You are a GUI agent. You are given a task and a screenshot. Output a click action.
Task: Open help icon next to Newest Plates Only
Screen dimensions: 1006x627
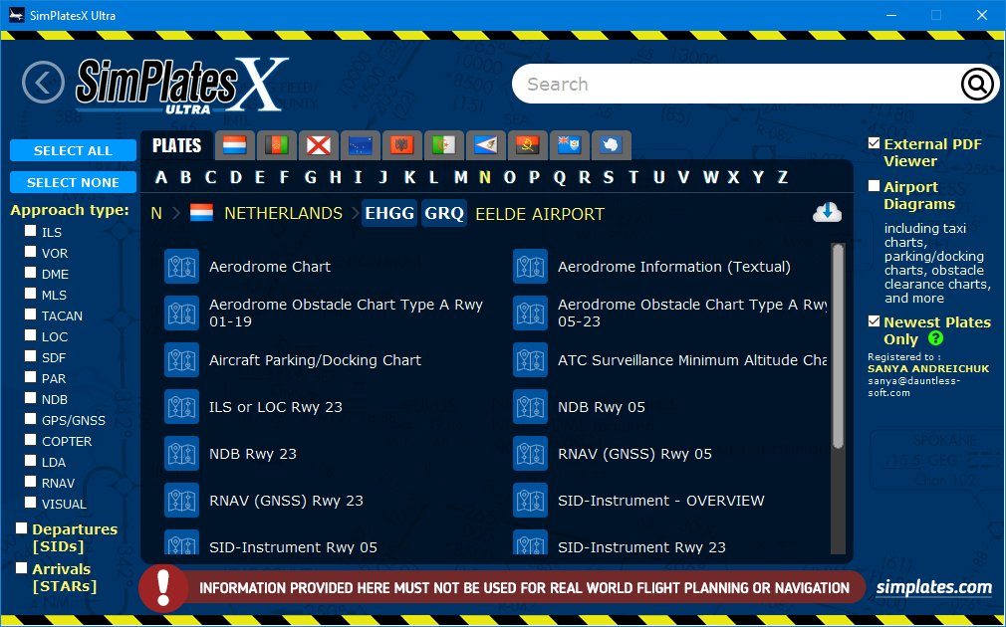(x=935, y=337)
